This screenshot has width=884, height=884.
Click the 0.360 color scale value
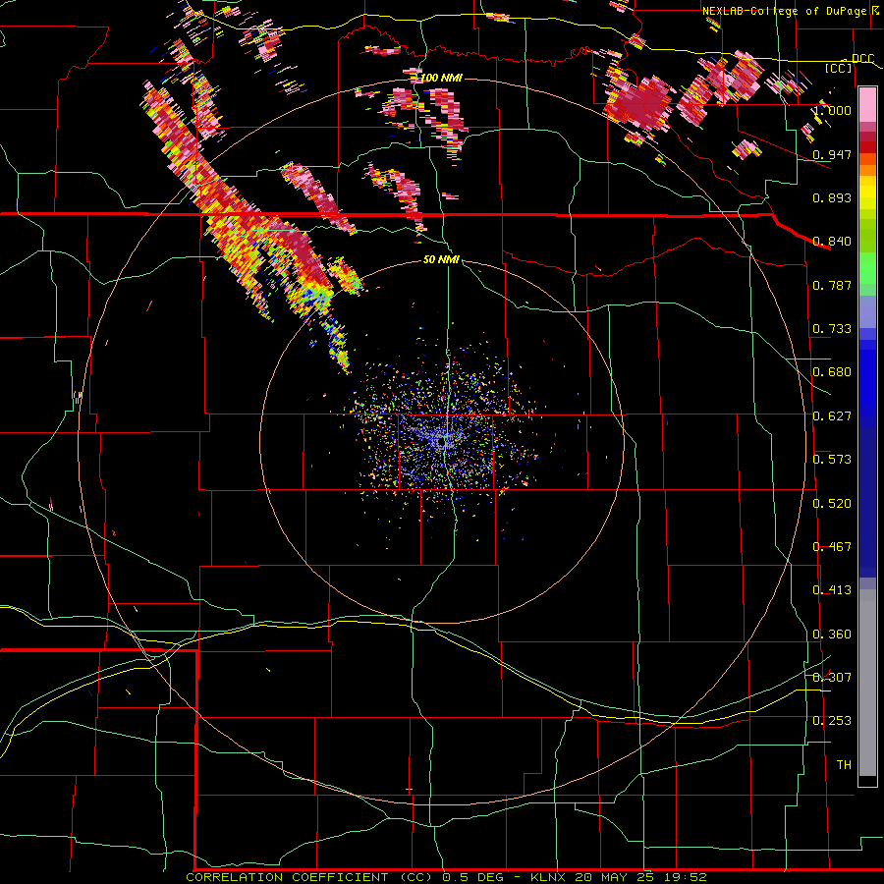[832, 635]
